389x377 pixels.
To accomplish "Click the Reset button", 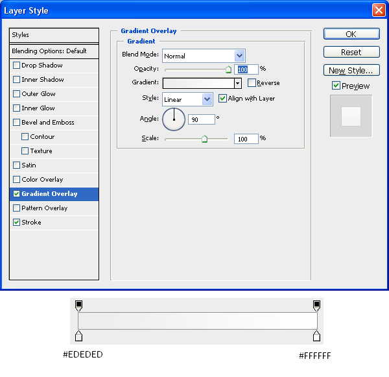I will point(351,52).
